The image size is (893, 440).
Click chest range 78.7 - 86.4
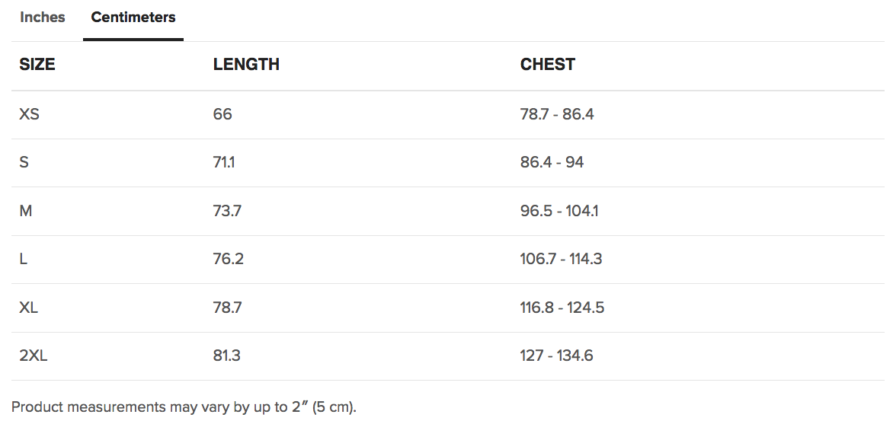(x=557, y=115)
